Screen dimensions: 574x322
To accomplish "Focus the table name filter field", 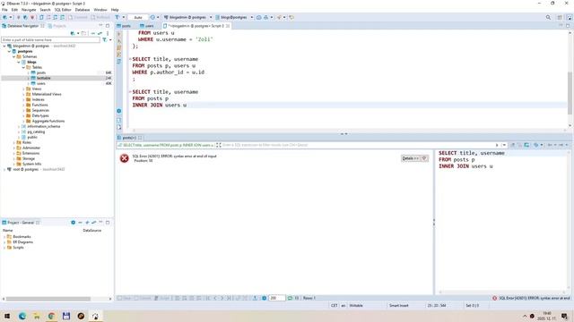I will click(x=50, y=39).
